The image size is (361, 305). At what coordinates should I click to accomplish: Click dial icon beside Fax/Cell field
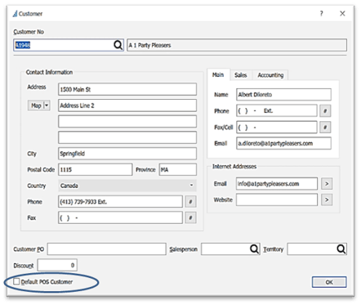325,127
